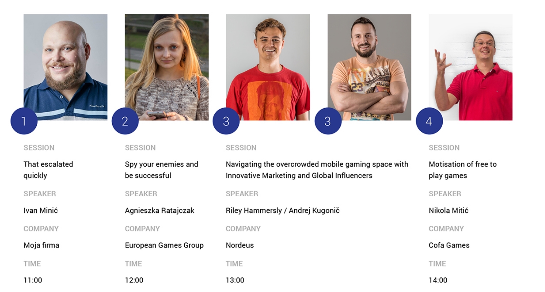
Task: Select company name European Games Group
Action: click(x=164, y=245)
